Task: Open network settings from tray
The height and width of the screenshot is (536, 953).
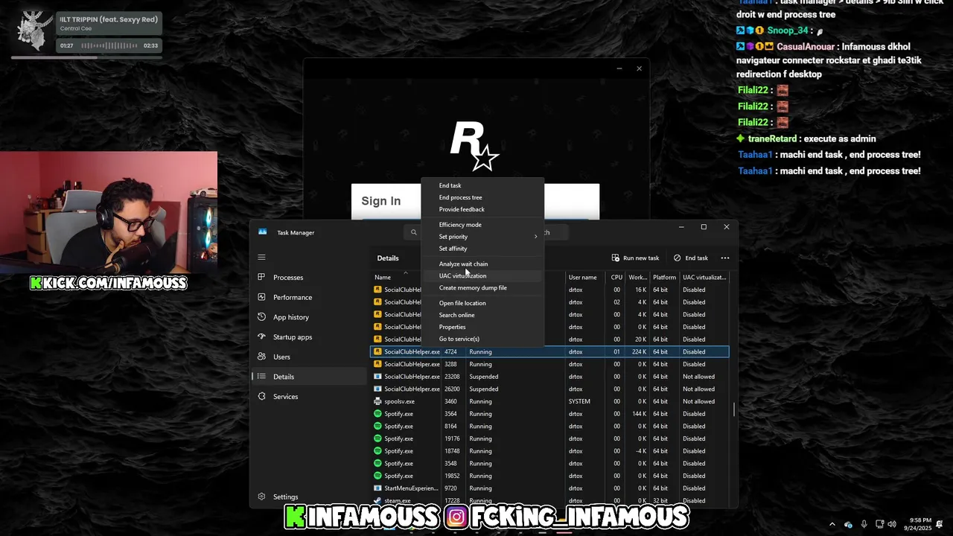Action: point(879,524)
